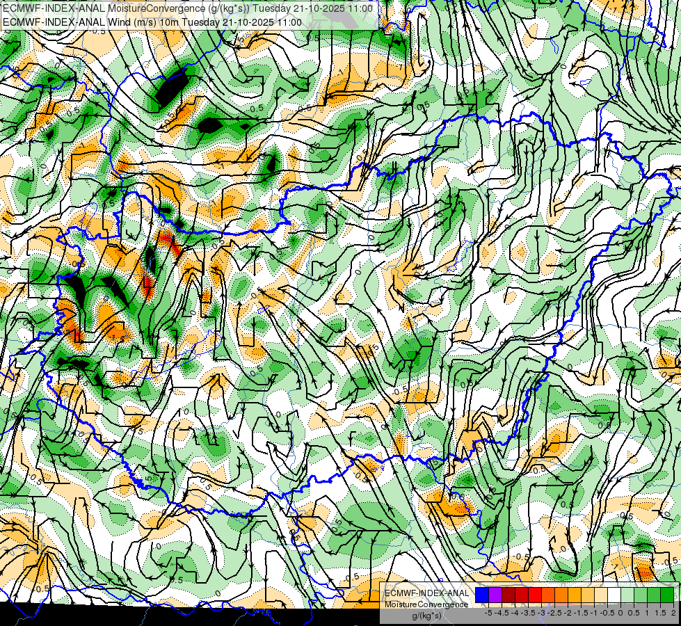Pick the palest green swatch between 0 and 0.5
Screen dimensions: 681x626
coord(627,595)
